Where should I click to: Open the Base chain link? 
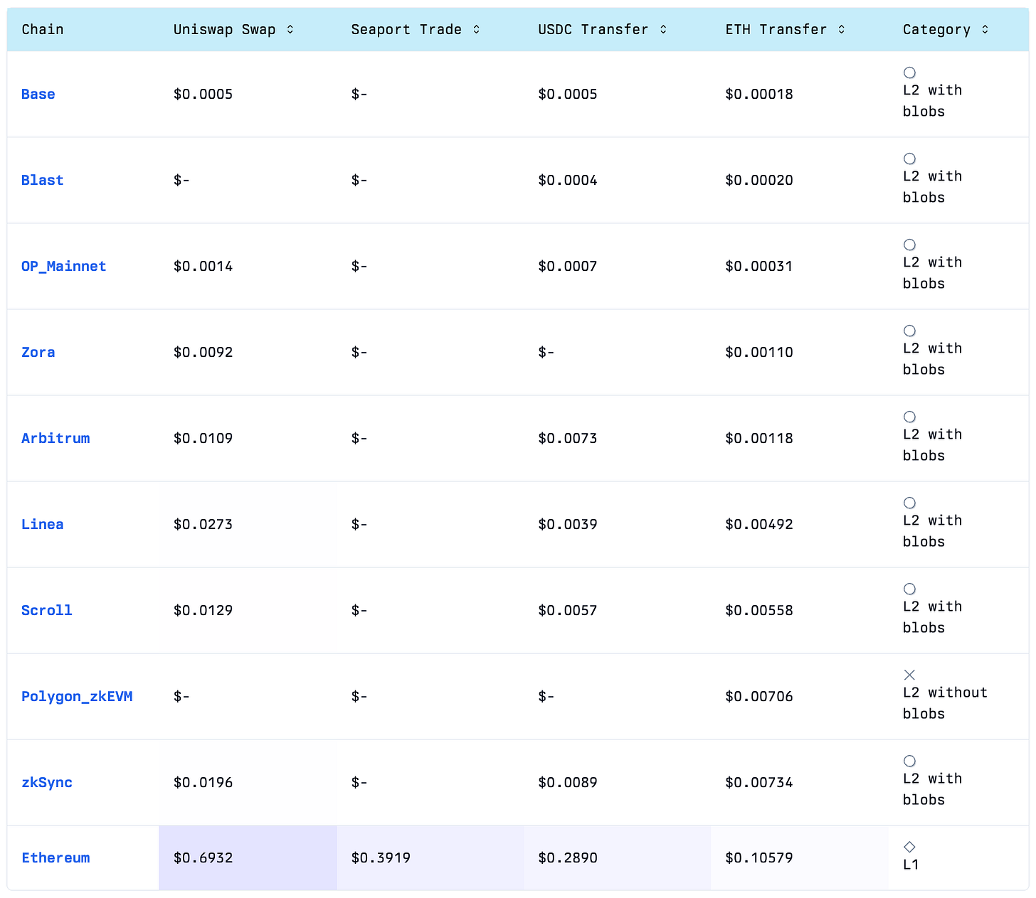[38, 94]
